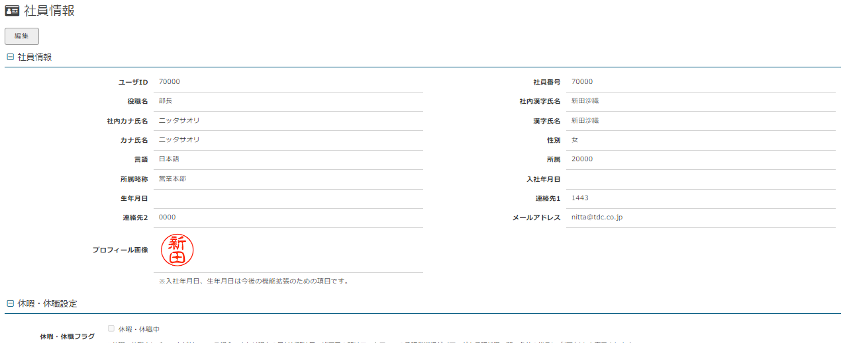This screenshot has width=845, height=343.
Task: Click the 言語 value 日本語
Action: coord(169,159)
